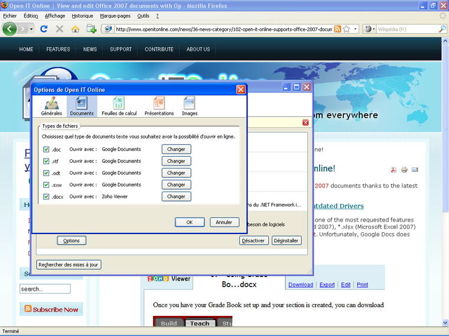Click the Stop loading X icon
This screenshot has width=449, height=336.
click(60, 29)
